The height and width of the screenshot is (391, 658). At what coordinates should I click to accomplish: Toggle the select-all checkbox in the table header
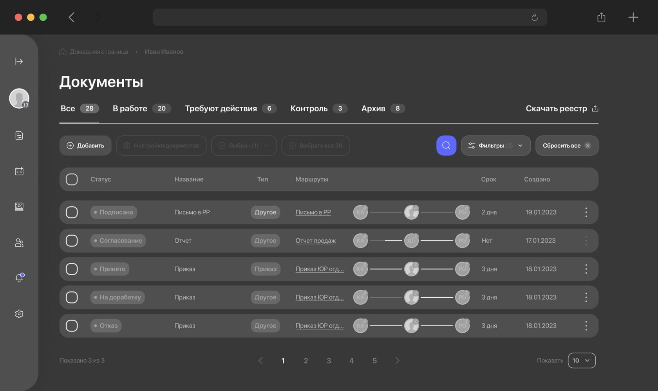click(72, 179)
